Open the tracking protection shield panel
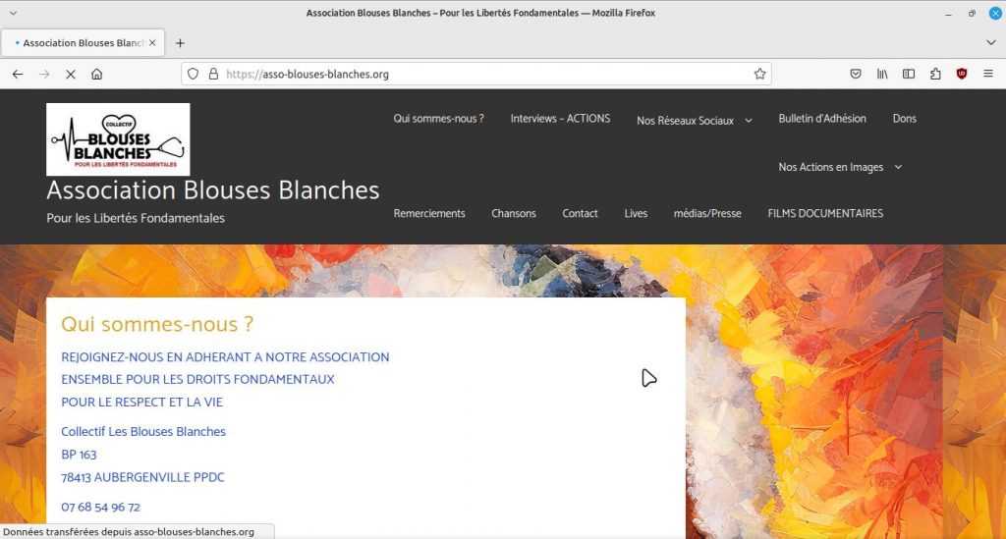The height and width of the screenshot is (539, 1006). coord(194,74)
